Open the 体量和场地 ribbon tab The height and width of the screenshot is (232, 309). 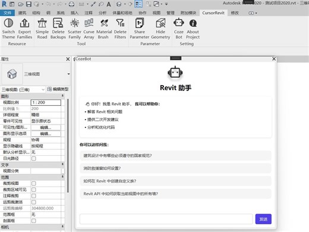(x=122, y=13)
